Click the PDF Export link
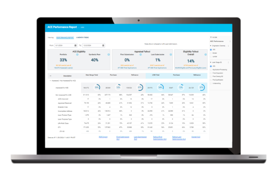Image resolution: width=272 pixels, height=179 pixels. pyautogui.click(x=103, y=137)
